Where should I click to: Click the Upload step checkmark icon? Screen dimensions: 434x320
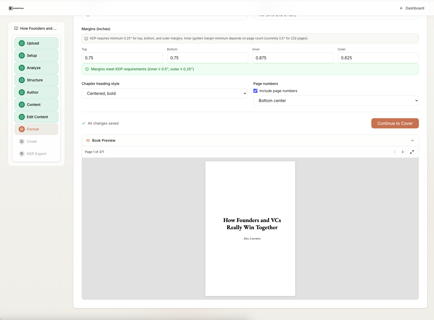(22, 43)
